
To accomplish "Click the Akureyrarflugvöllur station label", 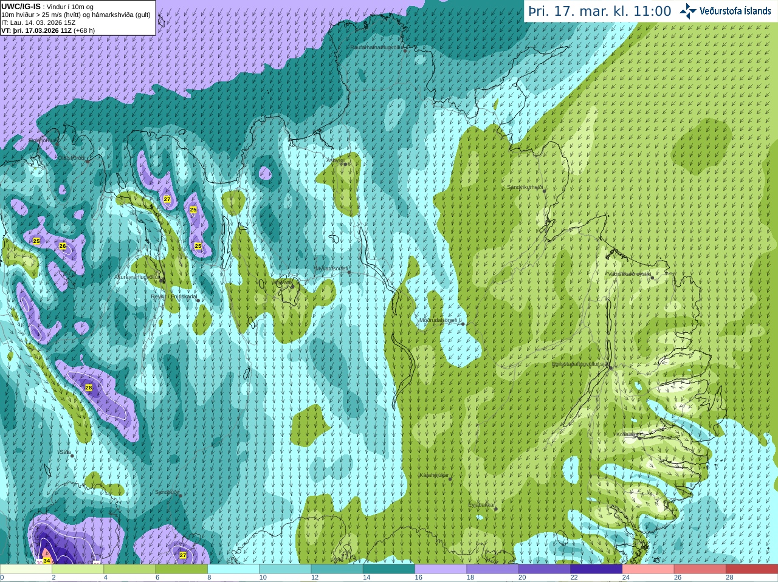I will click(137, 277).
